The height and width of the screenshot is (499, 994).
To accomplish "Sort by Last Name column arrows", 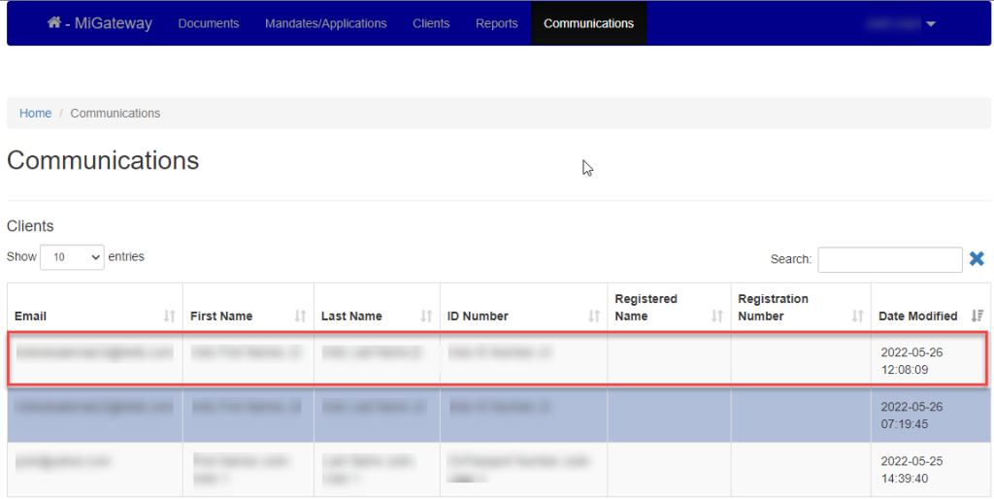I will (x=426, y=316).
